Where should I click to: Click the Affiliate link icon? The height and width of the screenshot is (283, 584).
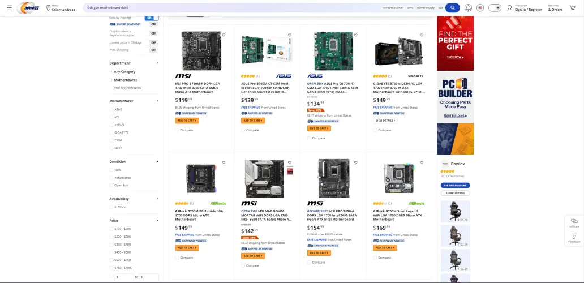574,222
